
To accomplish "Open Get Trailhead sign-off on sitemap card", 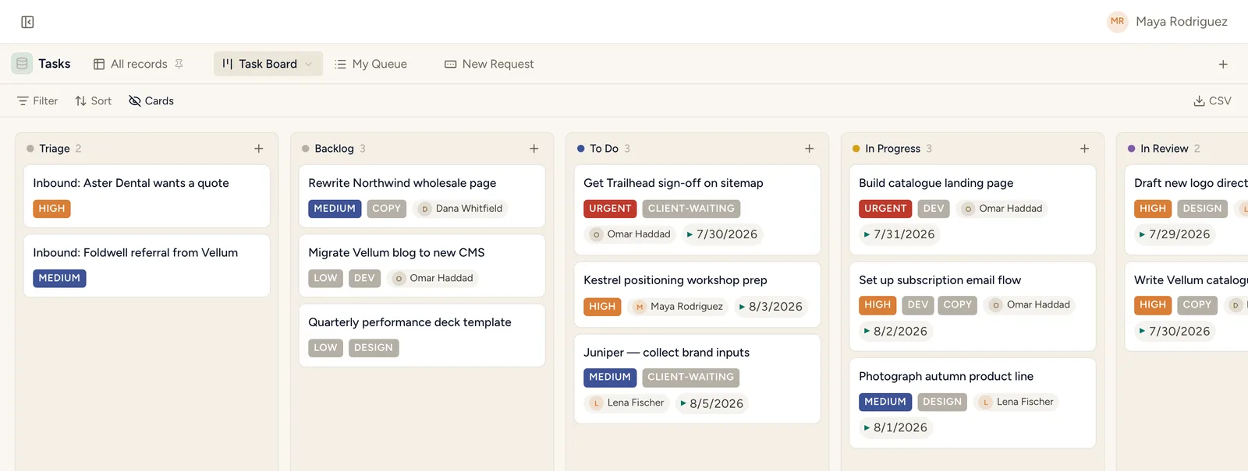I will coord(697,210).
